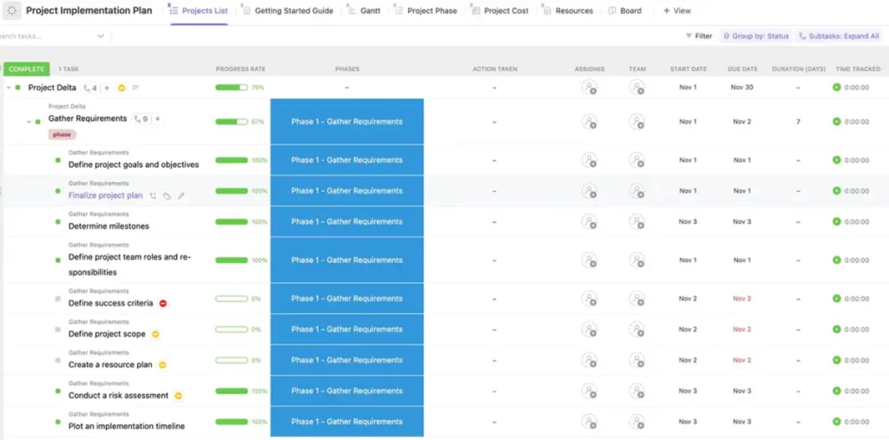This screenshot has height=440, width=889.
Task: Click the pencil rename icon on Finalize project plan
Action: point(181,196)
